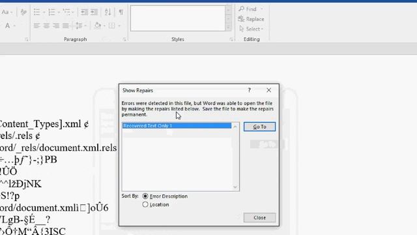Open the Styles pane dialog launcher
The height and width of the screenshot is (235, 417).
pyautogui.click(x=231, y=39)
